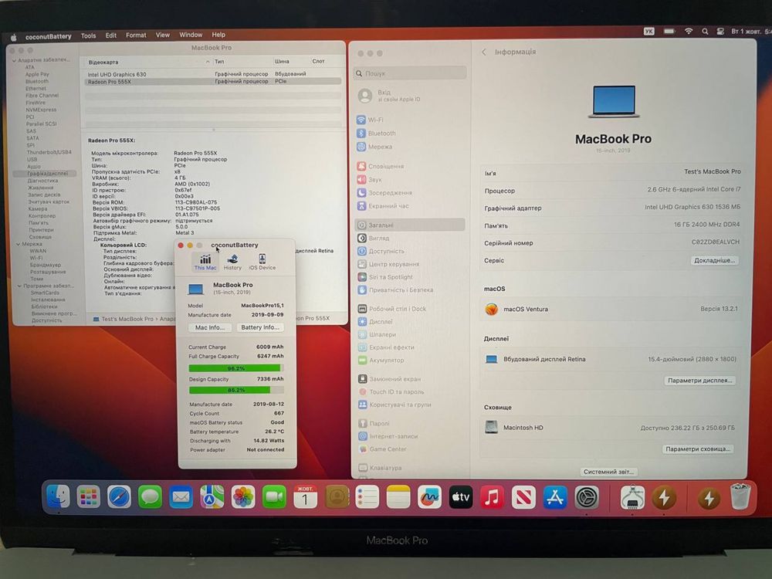Click Параметри сховища... button
This screenshot has height=579, width=772.
click(697, 449)
